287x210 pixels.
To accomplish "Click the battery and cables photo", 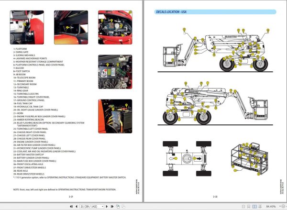I will (115, 116).
